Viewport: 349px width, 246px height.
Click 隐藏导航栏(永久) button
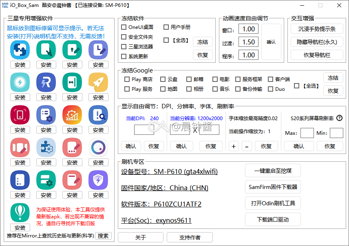click(x=317, y=42)
